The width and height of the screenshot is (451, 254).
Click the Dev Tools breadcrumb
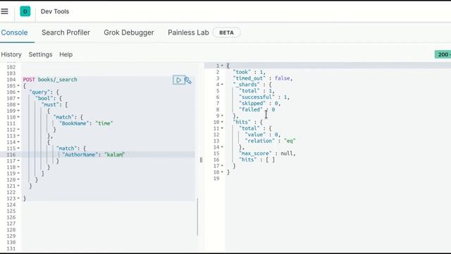55,11
